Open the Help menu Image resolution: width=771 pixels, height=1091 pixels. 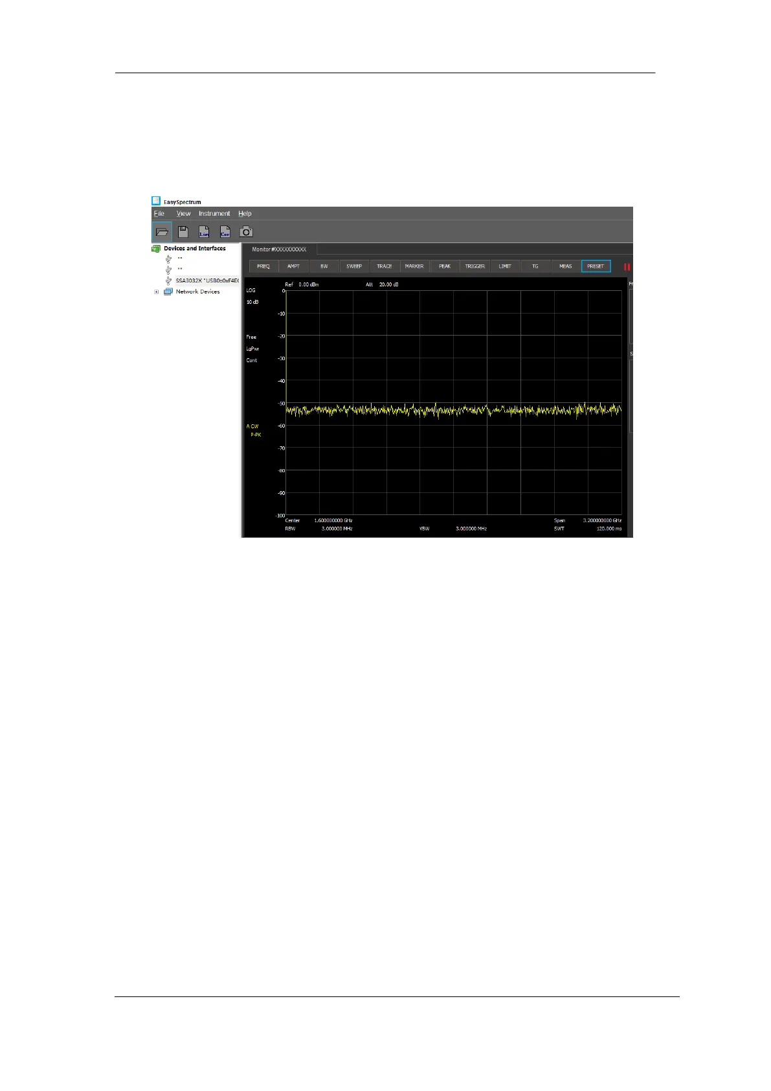click(245, 213)
